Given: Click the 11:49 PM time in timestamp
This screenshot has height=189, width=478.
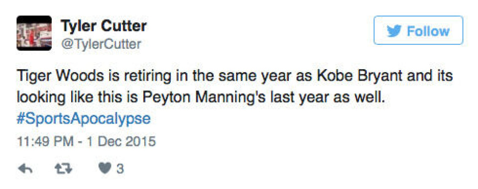Looking at the screenshot, I should pos(45,142).
